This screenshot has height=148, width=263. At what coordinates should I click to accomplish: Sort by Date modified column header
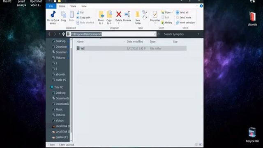click(x=135, y=42)
